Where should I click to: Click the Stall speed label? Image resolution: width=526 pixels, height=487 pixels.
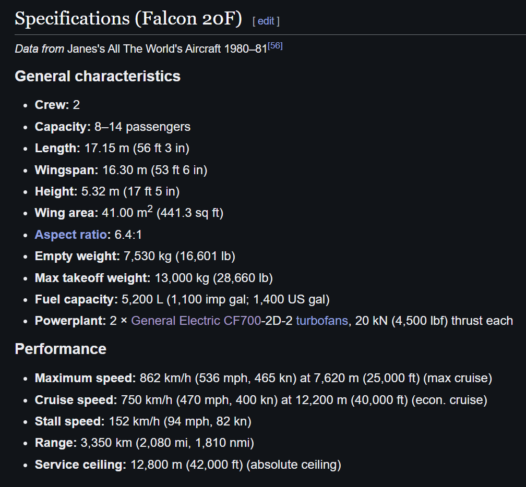coord(70,421)
